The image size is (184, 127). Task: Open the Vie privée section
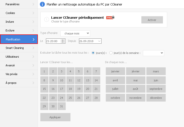click(19, 74)
